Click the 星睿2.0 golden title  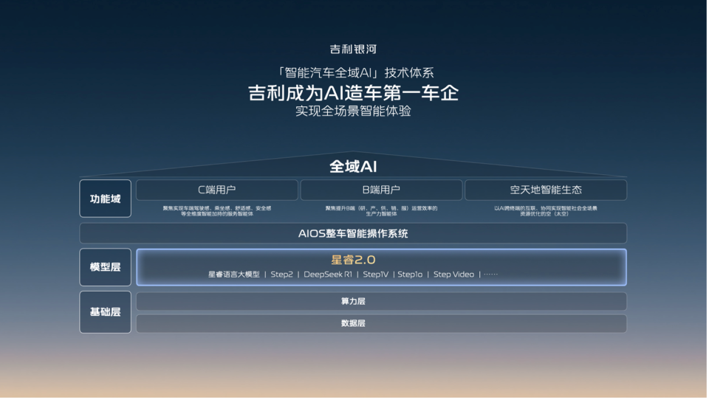[x=353, y=260]
